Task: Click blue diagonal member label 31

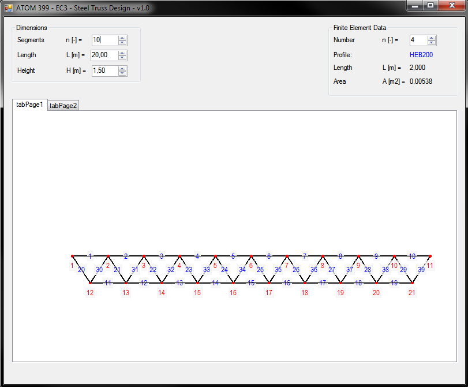Action: pyautogui.click(x=135, y=270)
